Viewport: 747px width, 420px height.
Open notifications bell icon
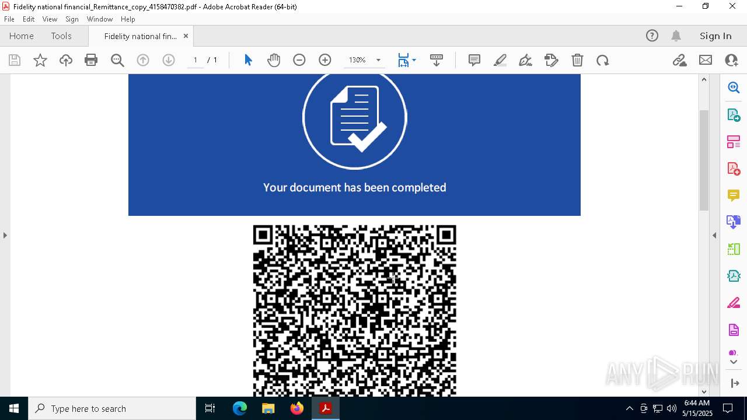[x=676, y=36]
